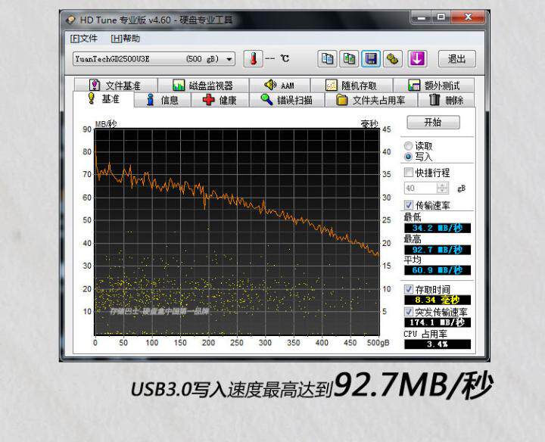
Task: Click the HD Tune title bar app icon
Action: pyautogui.click(x=71, y=20)
